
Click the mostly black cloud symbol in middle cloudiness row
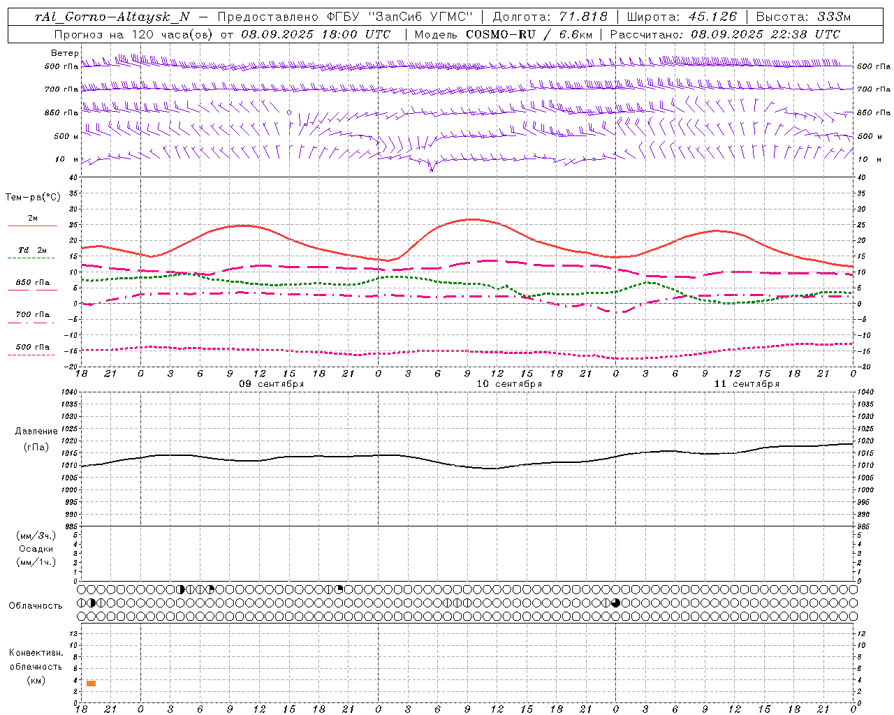pyautogui.click(x=615, y=603)
